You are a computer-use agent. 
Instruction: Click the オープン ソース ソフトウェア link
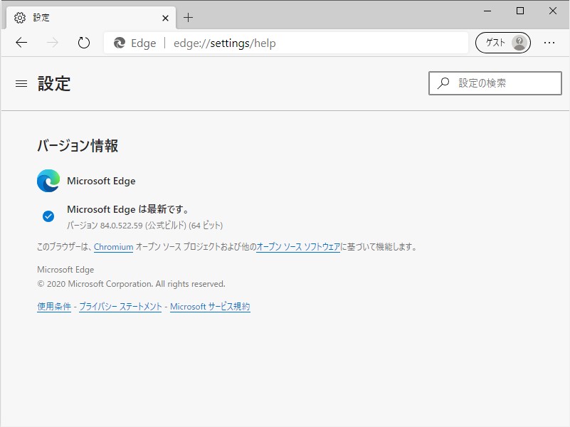[297, 247]
